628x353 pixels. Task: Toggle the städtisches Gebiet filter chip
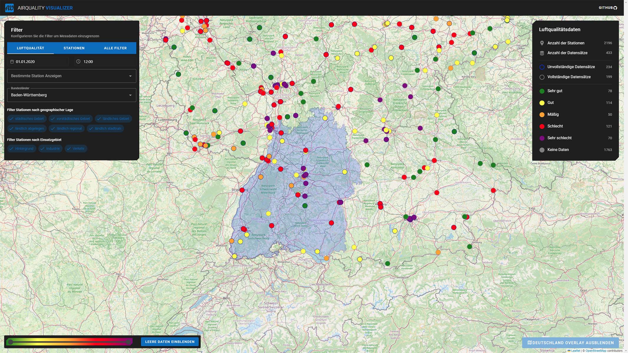(x=26, y=119)
